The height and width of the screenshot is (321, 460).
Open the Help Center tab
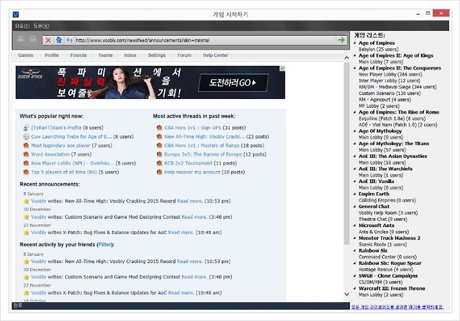tap(215, 55)
